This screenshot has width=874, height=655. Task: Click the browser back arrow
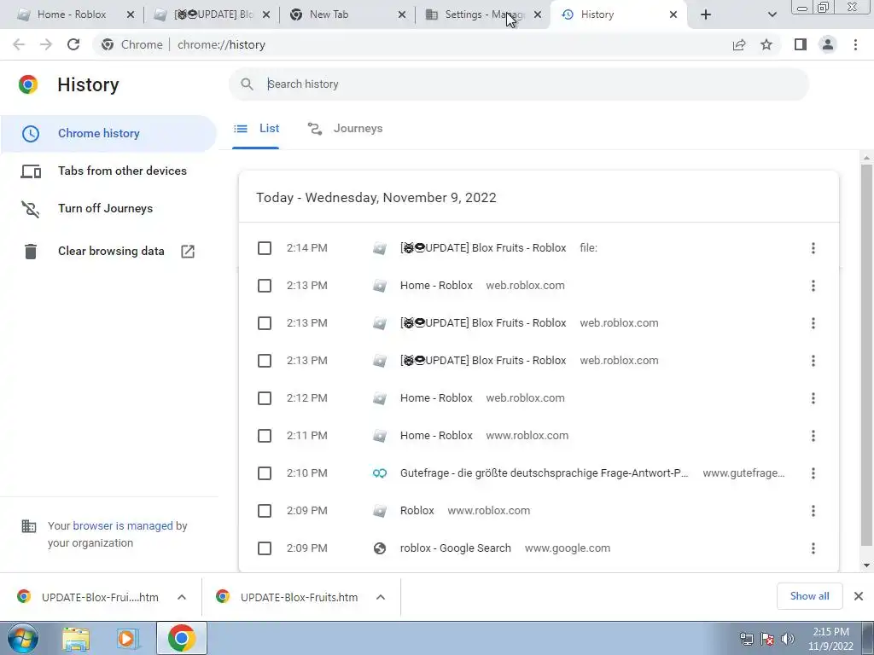[19, 44]
